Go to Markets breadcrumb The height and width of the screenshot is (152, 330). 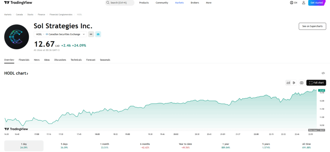(8, 14)
